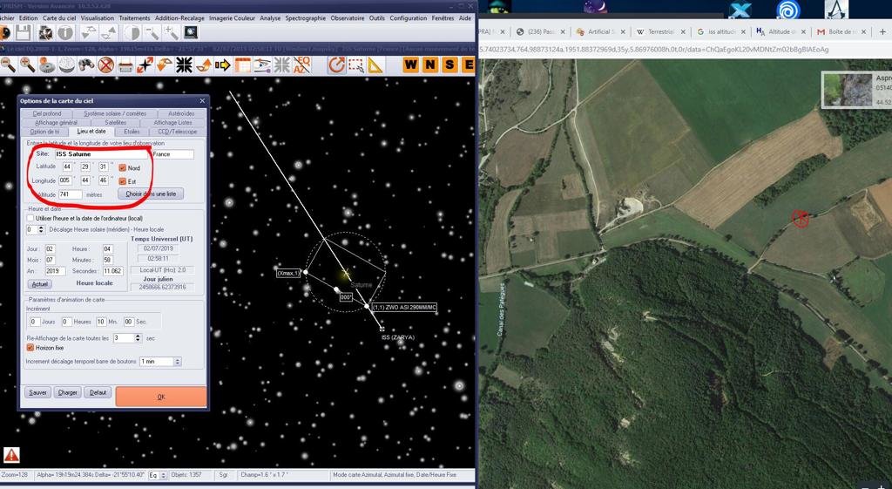Click the Altitude field showing 741

click(x=71, y=194)
